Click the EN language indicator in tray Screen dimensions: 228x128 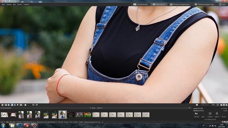click(x=203, y=126)
